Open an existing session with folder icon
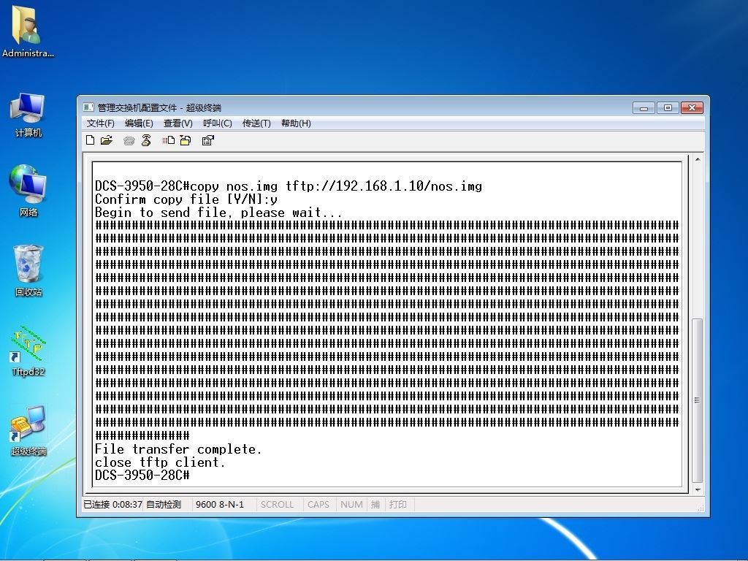The height and width of the screenshot is (561, 748). tap(107, 140)
